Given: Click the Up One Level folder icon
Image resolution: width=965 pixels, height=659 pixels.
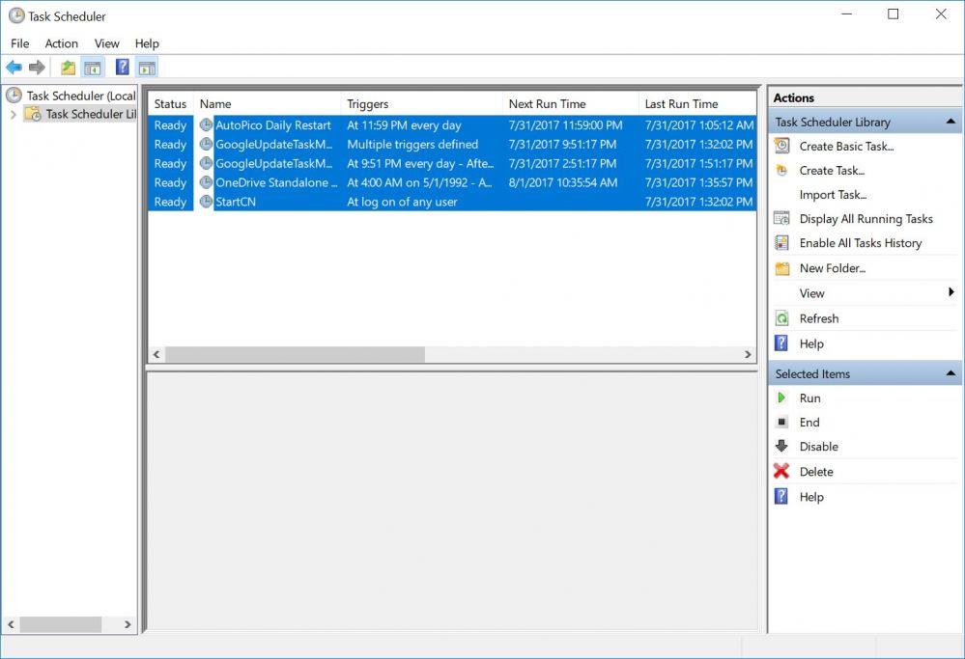Looking at the screenshot, I should 68,68.
